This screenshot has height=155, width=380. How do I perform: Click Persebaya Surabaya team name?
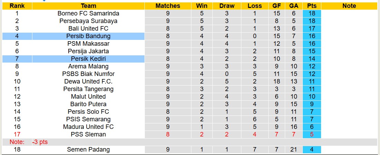pos(88,21)
